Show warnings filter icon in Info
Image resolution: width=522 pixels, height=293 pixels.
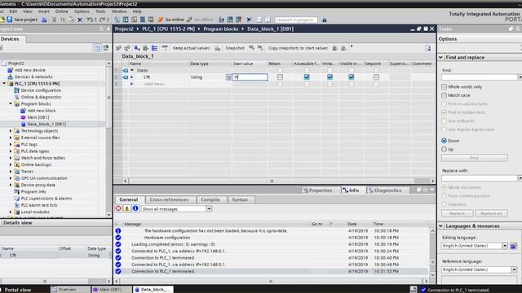(127, 208)
